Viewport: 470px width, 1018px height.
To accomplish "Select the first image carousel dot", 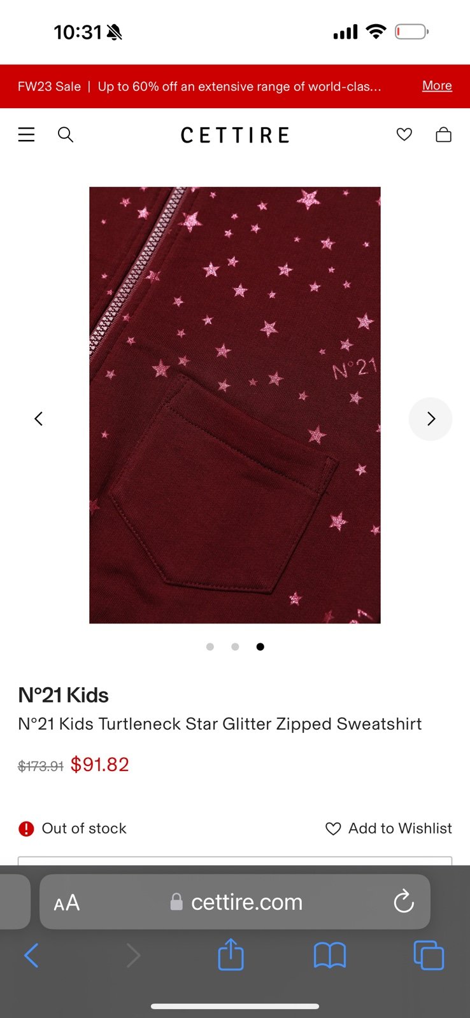I will pos(210,646).
